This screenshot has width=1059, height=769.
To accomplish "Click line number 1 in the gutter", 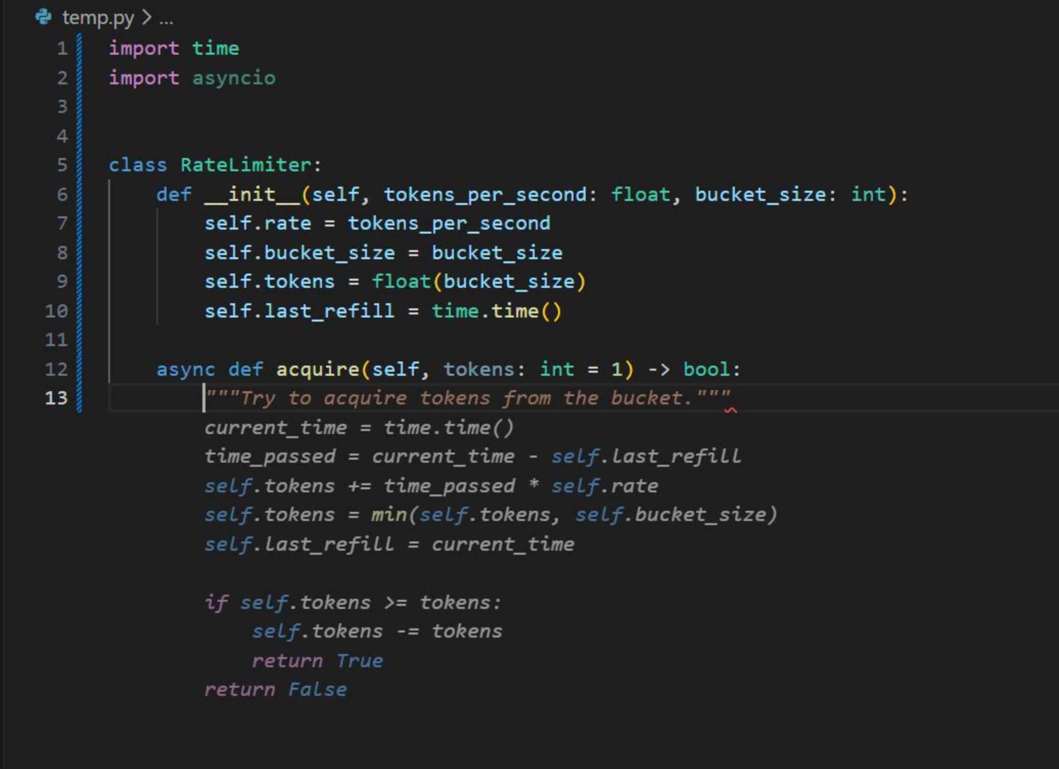I will tap(62, 48).
